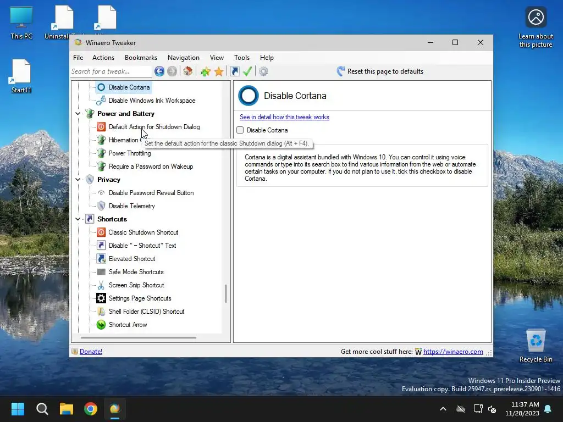Open See in detail how this tweak works link
The image size is (563, 422).
(284, 117)
